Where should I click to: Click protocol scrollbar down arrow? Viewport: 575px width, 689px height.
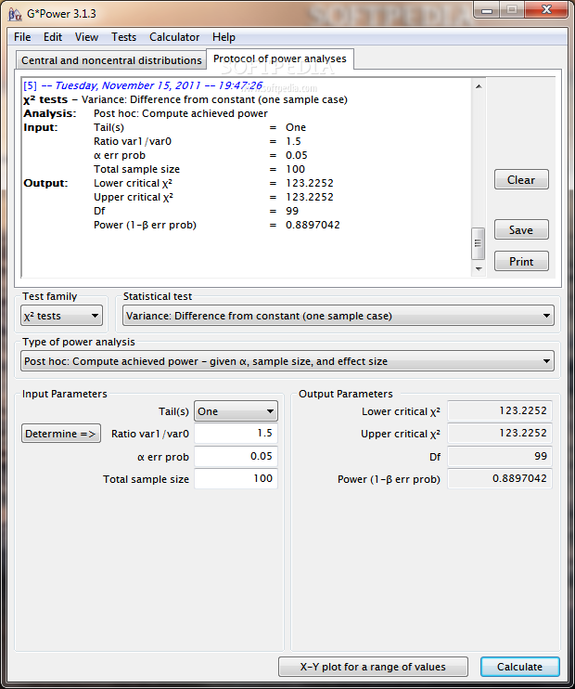coord(479,269)
